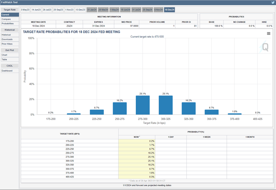Screen dimensions: 276x190
Task: Go to Downloads in the sidebar
Action: point(7,39)
